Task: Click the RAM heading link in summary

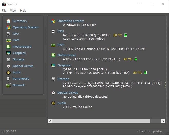Action: point(61,45)
